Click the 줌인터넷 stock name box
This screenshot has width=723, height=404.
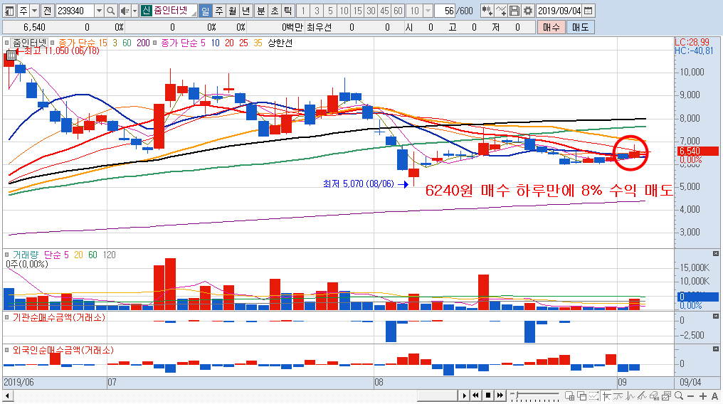pyautogui.click(x=169, y=11)
